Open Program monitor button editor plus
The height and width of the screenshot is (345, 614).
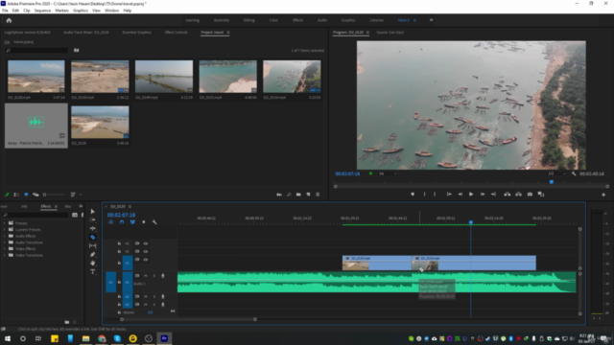(603, 195)
